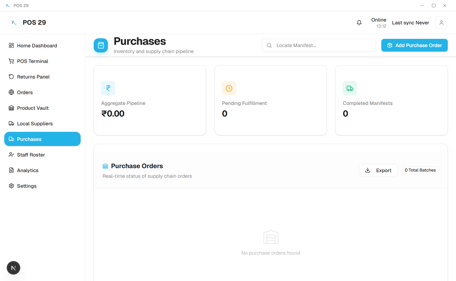Minimize the POS 29 window

coord(422,6)
